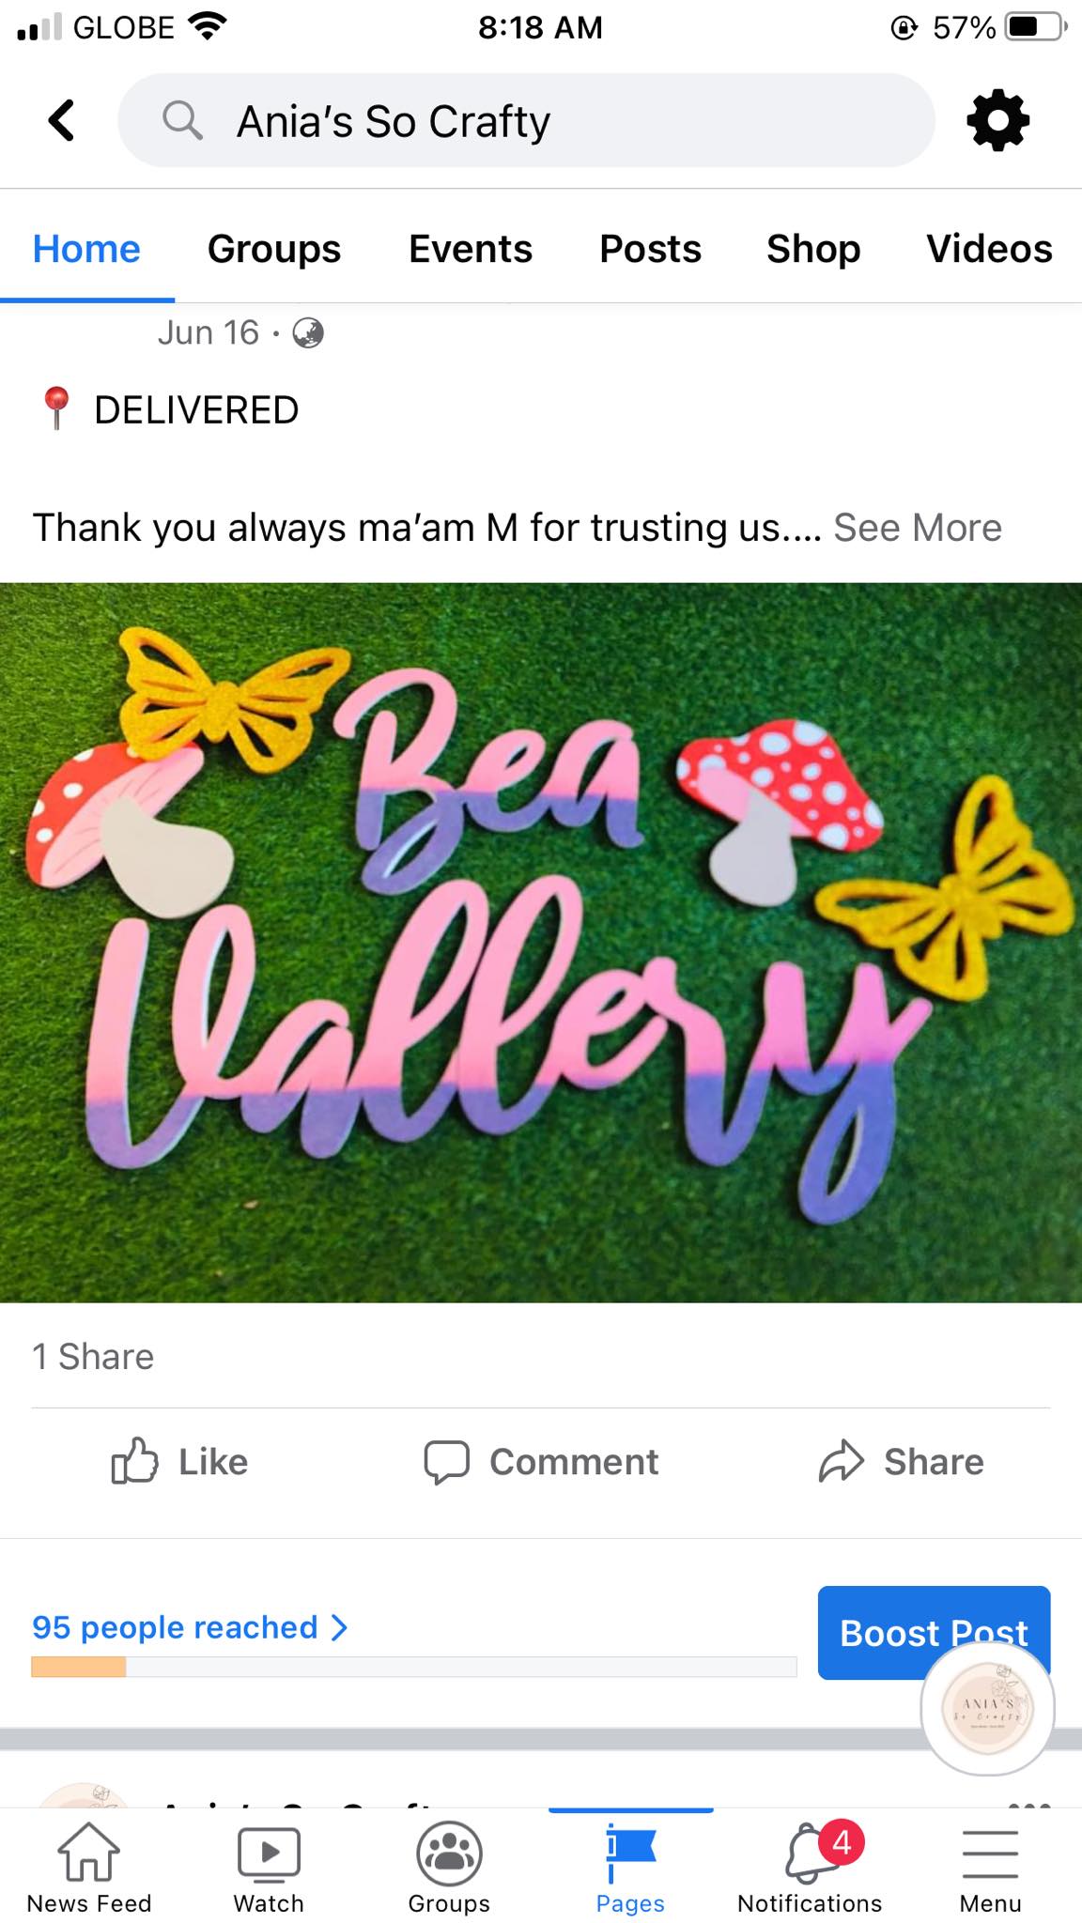Switch to the Shop tab
This screenshot has width=1082, height=1923.
[813, 249]
